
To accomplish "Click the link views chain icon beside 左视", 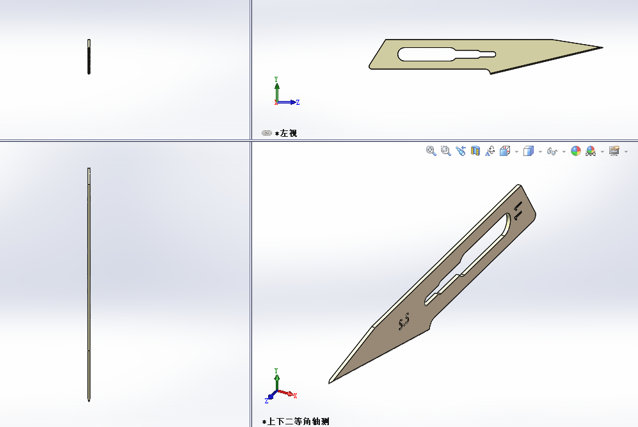I will (267, 133).
